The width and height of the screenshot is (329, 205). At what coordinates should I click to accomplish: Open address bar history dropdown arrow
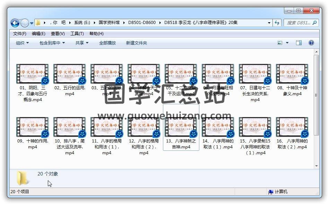coord(269,23)
